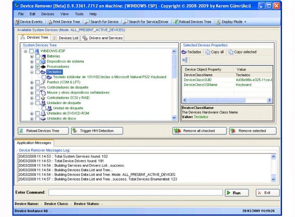
Task: Click the Exit button
Action: 268,193
